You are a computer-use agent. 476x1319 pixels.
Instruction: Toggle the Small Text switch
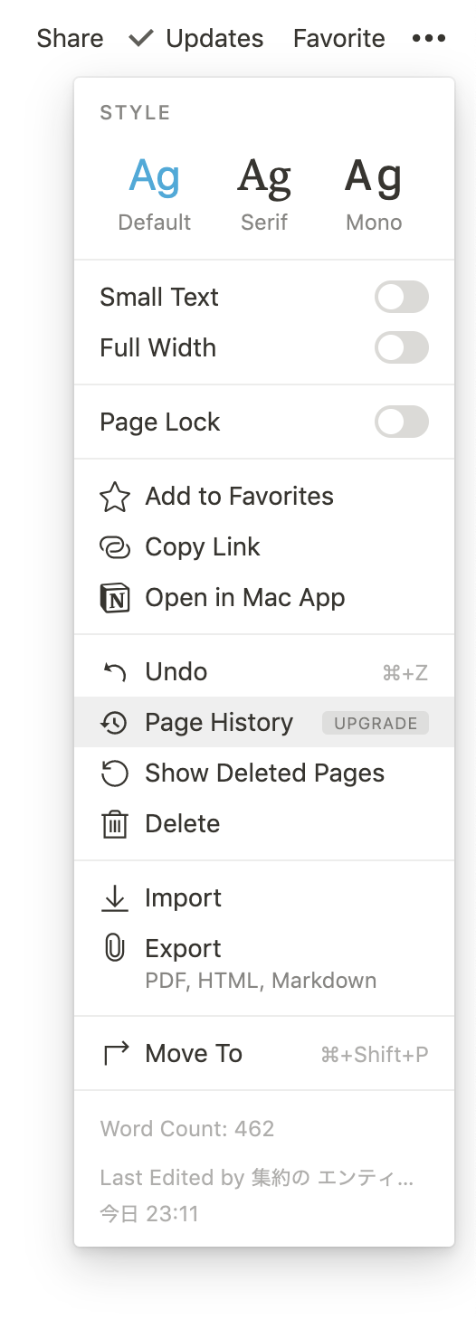coord(402,297)
